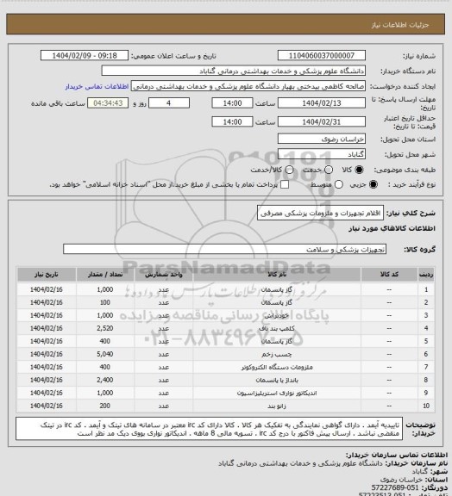The width and height of the screenshot is (452, 496).
Task: Click the buyer notes text box
Action: [210, 429]
